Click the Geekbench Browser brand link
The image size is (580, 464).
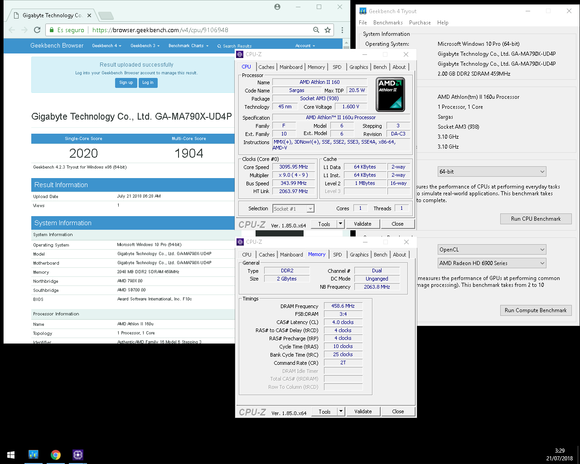[x=57, y=46]
